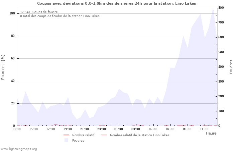This screenshot has width=234, height=151.
Task: Click the www.lightningmaps.org credit text
Action: [19, 149]
